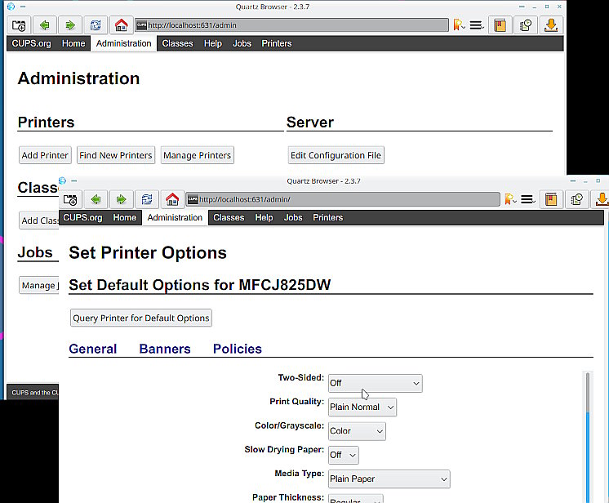The height and width of the screenshot is (503, 609).
Task: Select Administration tab in back window
Action: 124,43
